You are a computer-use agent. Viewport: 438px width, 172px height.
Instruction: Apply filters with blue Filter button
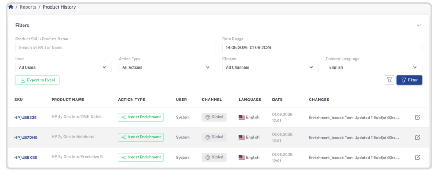[x=409, y=80]
